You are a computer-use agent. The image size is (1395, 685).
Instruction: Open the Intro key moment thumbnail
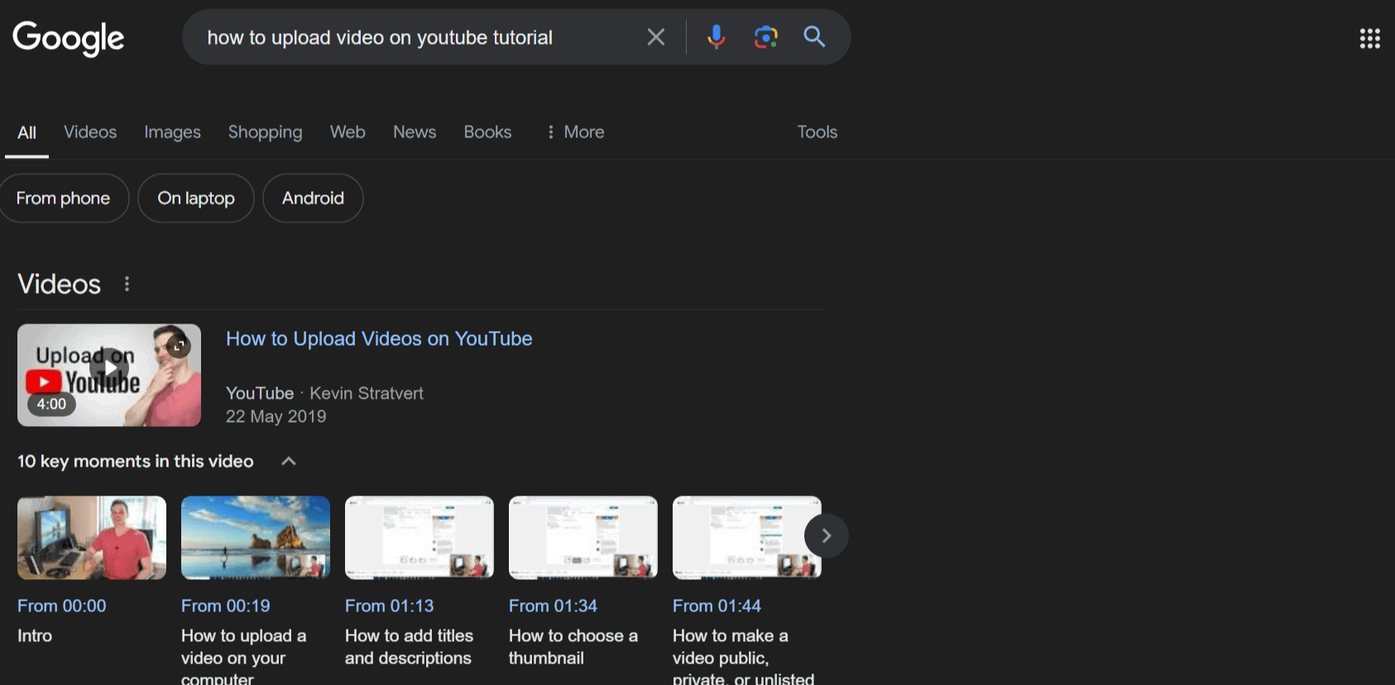click(x=92, y=538)
